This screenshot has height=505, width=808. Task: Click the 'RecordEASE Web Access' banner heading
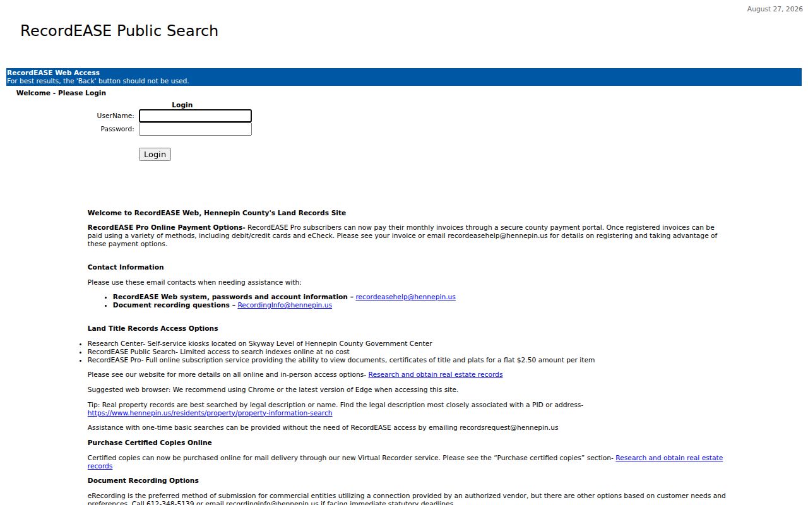click(x=53, y=73)
